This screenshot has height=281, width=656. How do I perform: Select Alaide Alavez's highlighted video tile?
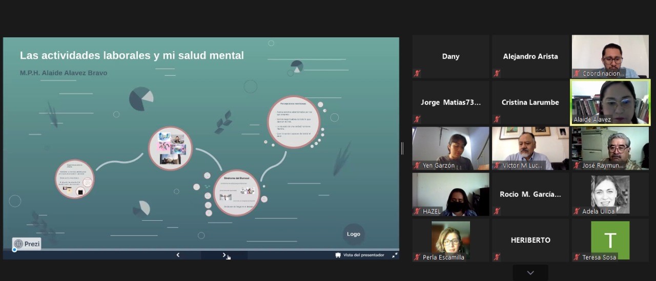pos(610,102)
